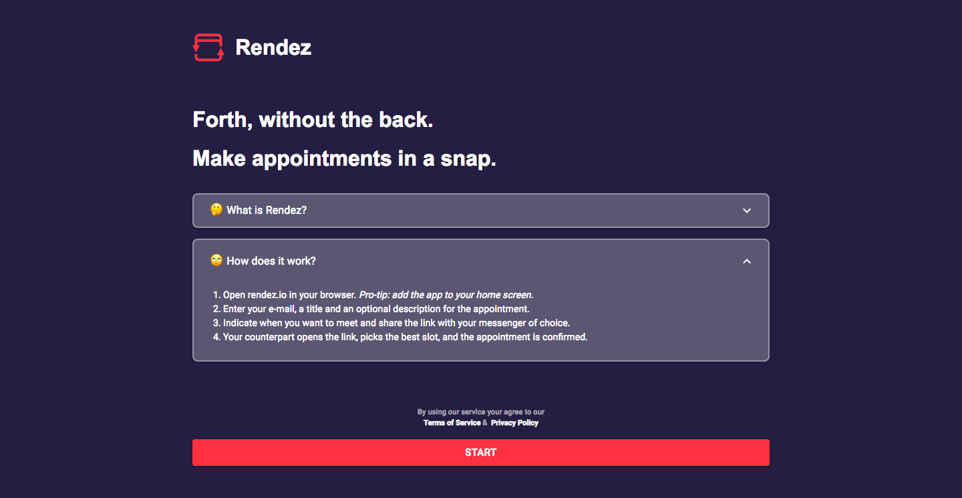Open the 'What is Rendez?' chevron dropdown
This screenshot has height=498, width=962.
[x=747, y=210]
